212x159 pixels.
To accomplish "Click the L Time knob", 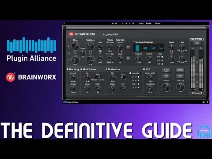I will tap(76, 46).
